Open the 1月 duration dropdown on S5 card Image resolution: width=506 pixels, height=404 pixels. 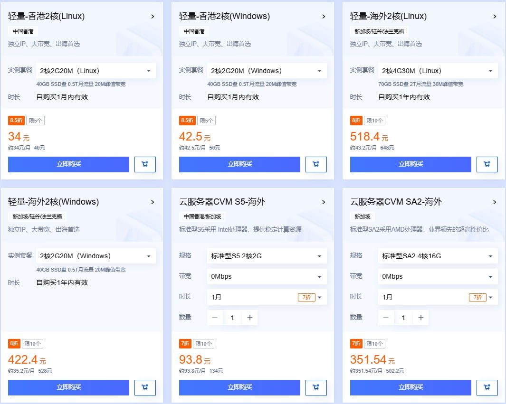click(267, 297)
